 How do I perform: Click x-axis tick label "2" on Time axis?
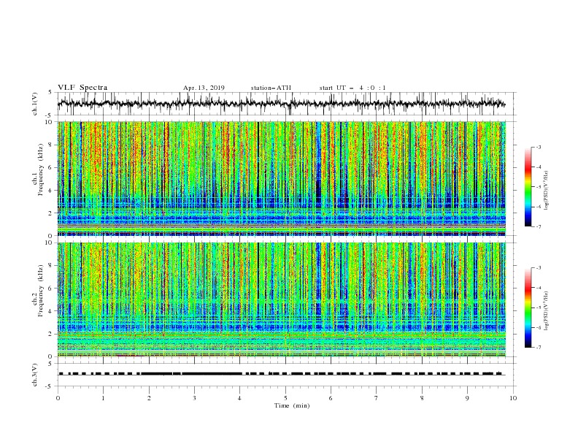(149, 398)
